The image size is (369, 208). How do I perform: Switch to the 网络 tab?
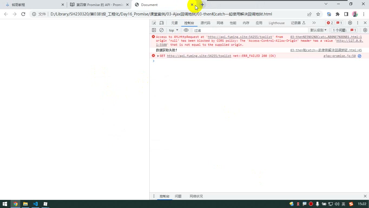pos(220,23)
